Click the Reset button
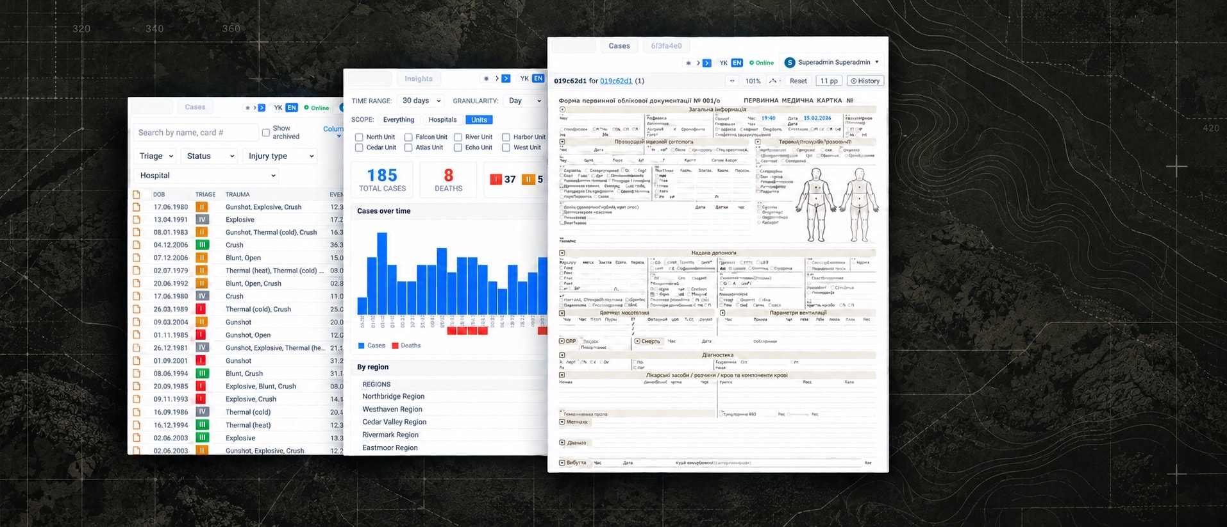The height and width of the screenshot is (527, 1227). pyautogui.click(x=798, y=81)
